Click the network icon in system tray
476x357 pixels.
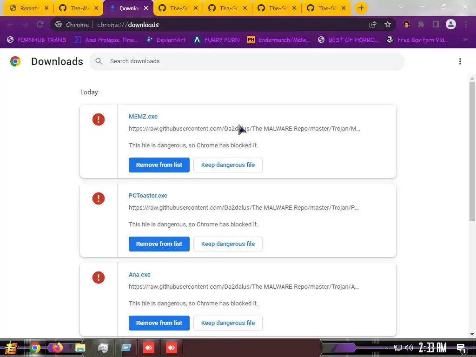(x=398, y=348)
